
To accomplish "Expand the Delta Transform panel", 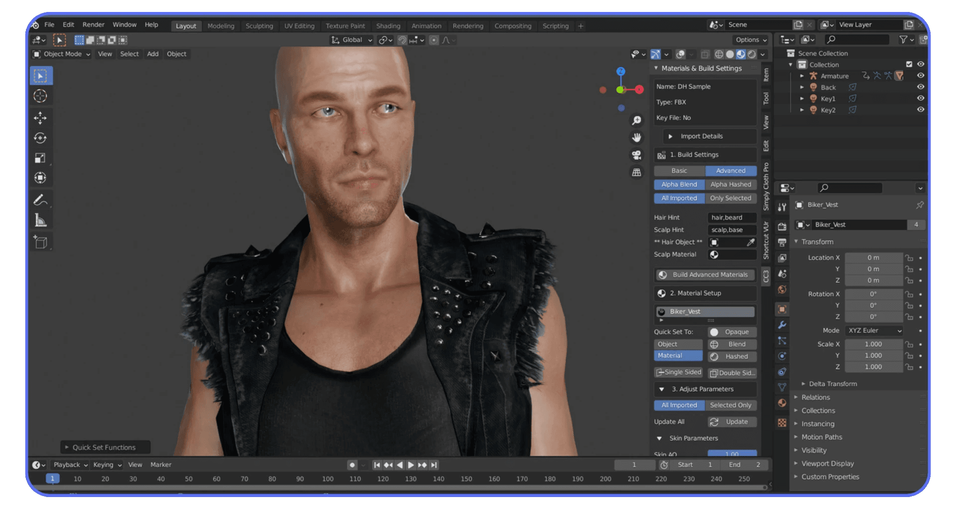I will (833, 383).
